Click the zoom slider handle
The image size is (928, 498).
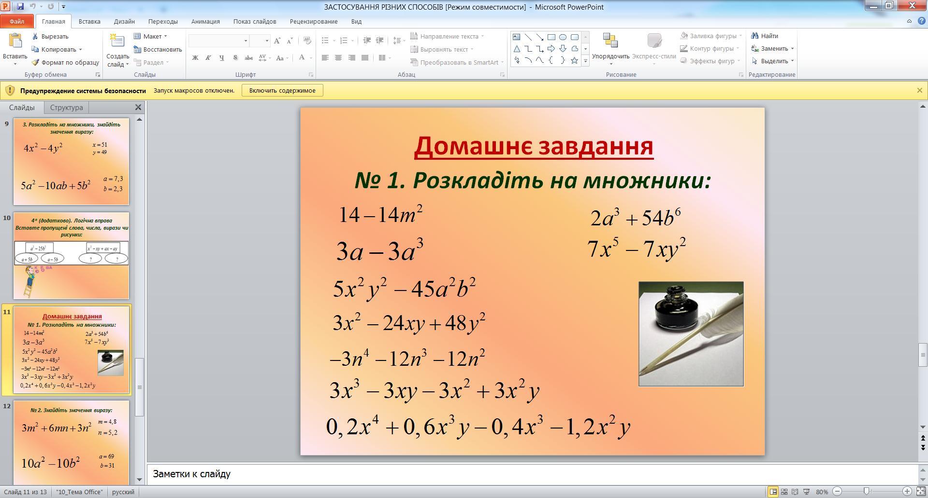867,492
